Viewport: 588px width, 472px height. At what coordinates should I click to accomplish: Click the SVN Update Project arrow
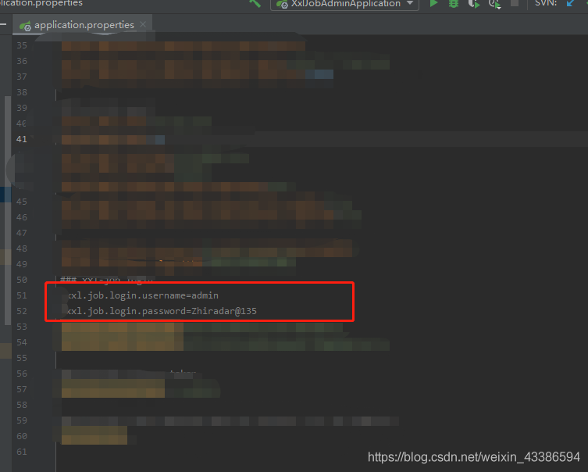pyautogui.click(x=571, y=4)
